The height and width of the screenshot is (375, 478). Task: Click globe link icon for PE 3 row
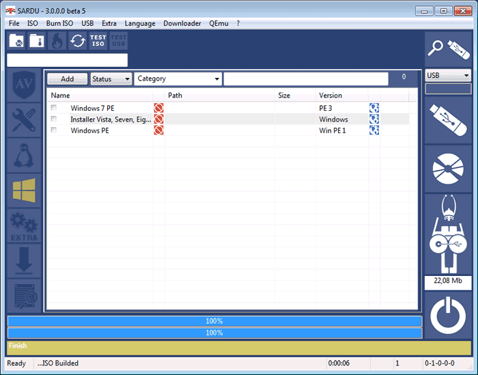pos(374,108)
